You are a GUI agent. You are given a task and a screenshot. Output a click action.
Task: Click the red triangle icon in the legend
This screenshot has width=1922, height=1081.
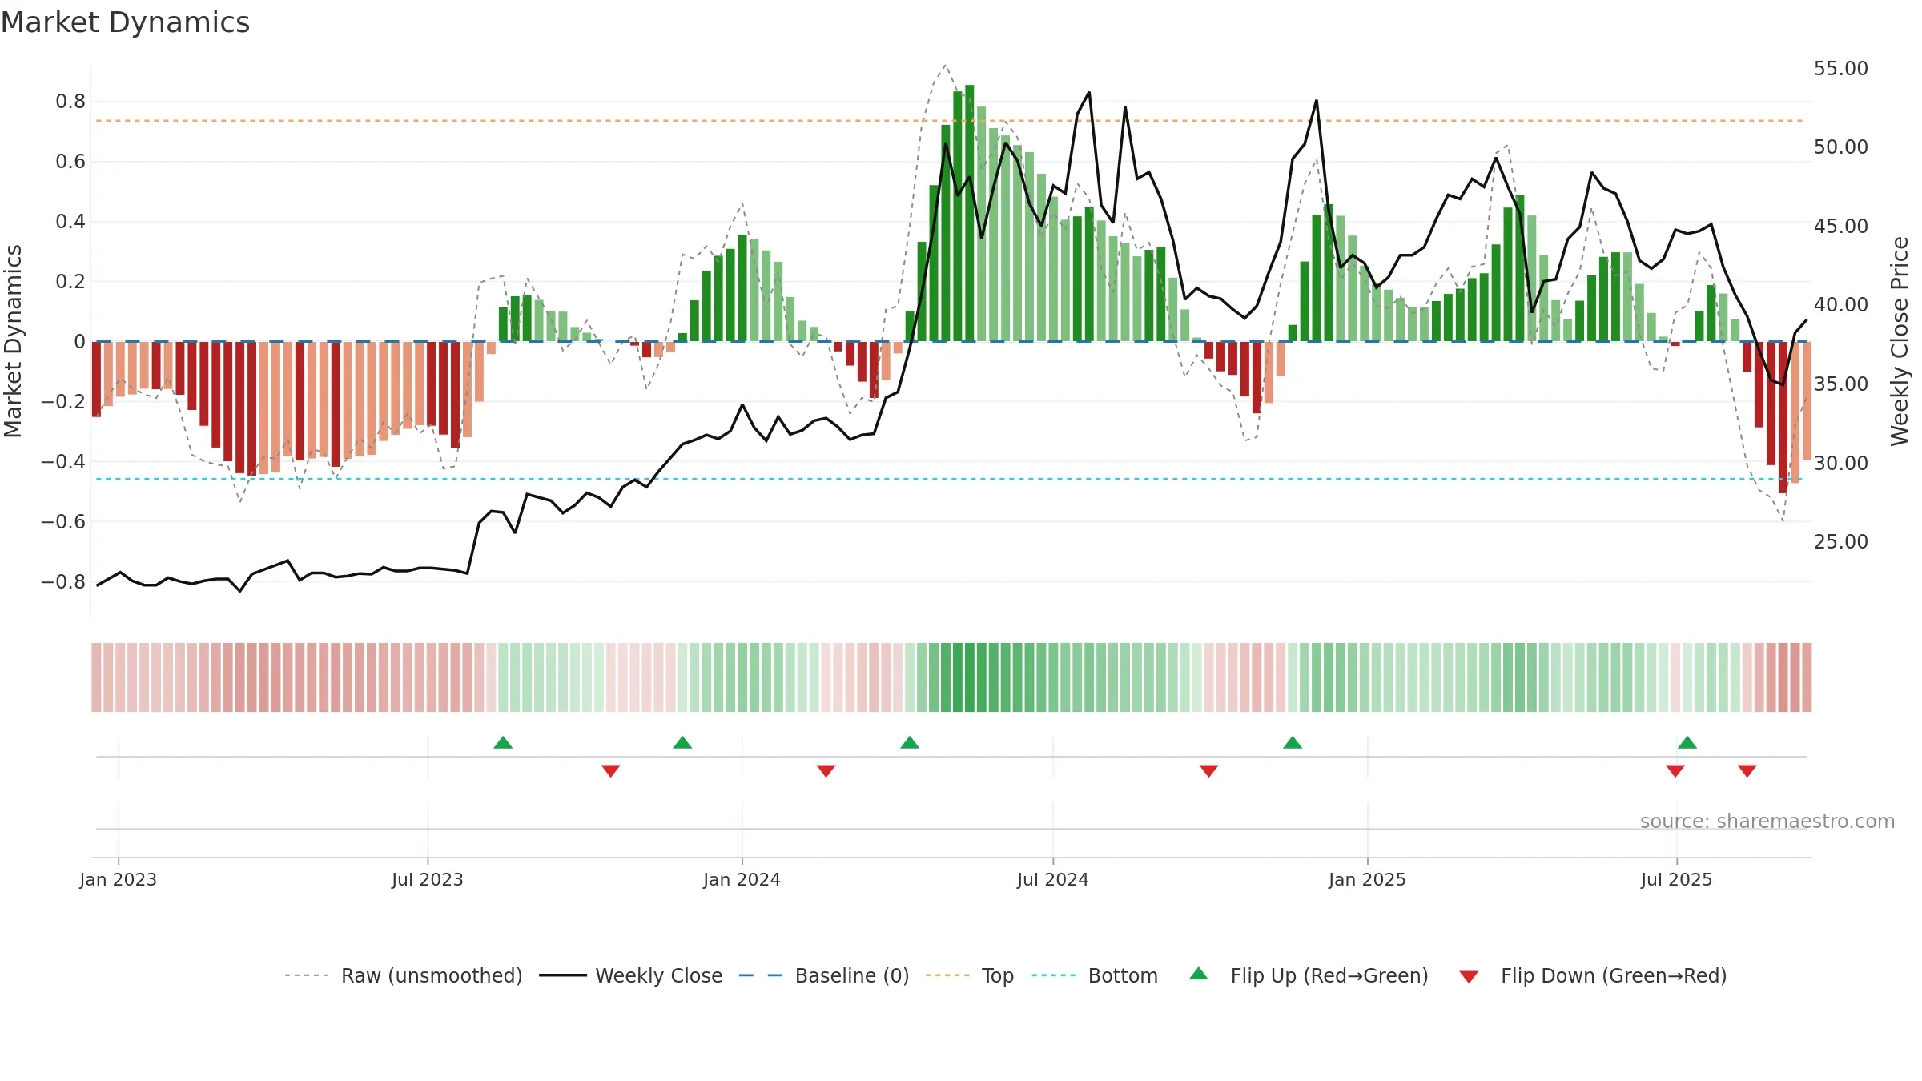(1469, 977)
